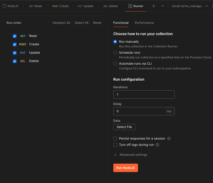Click the Read request name in run order
Viewport: 213px width, 183px height.
click(x=33, y=36)
